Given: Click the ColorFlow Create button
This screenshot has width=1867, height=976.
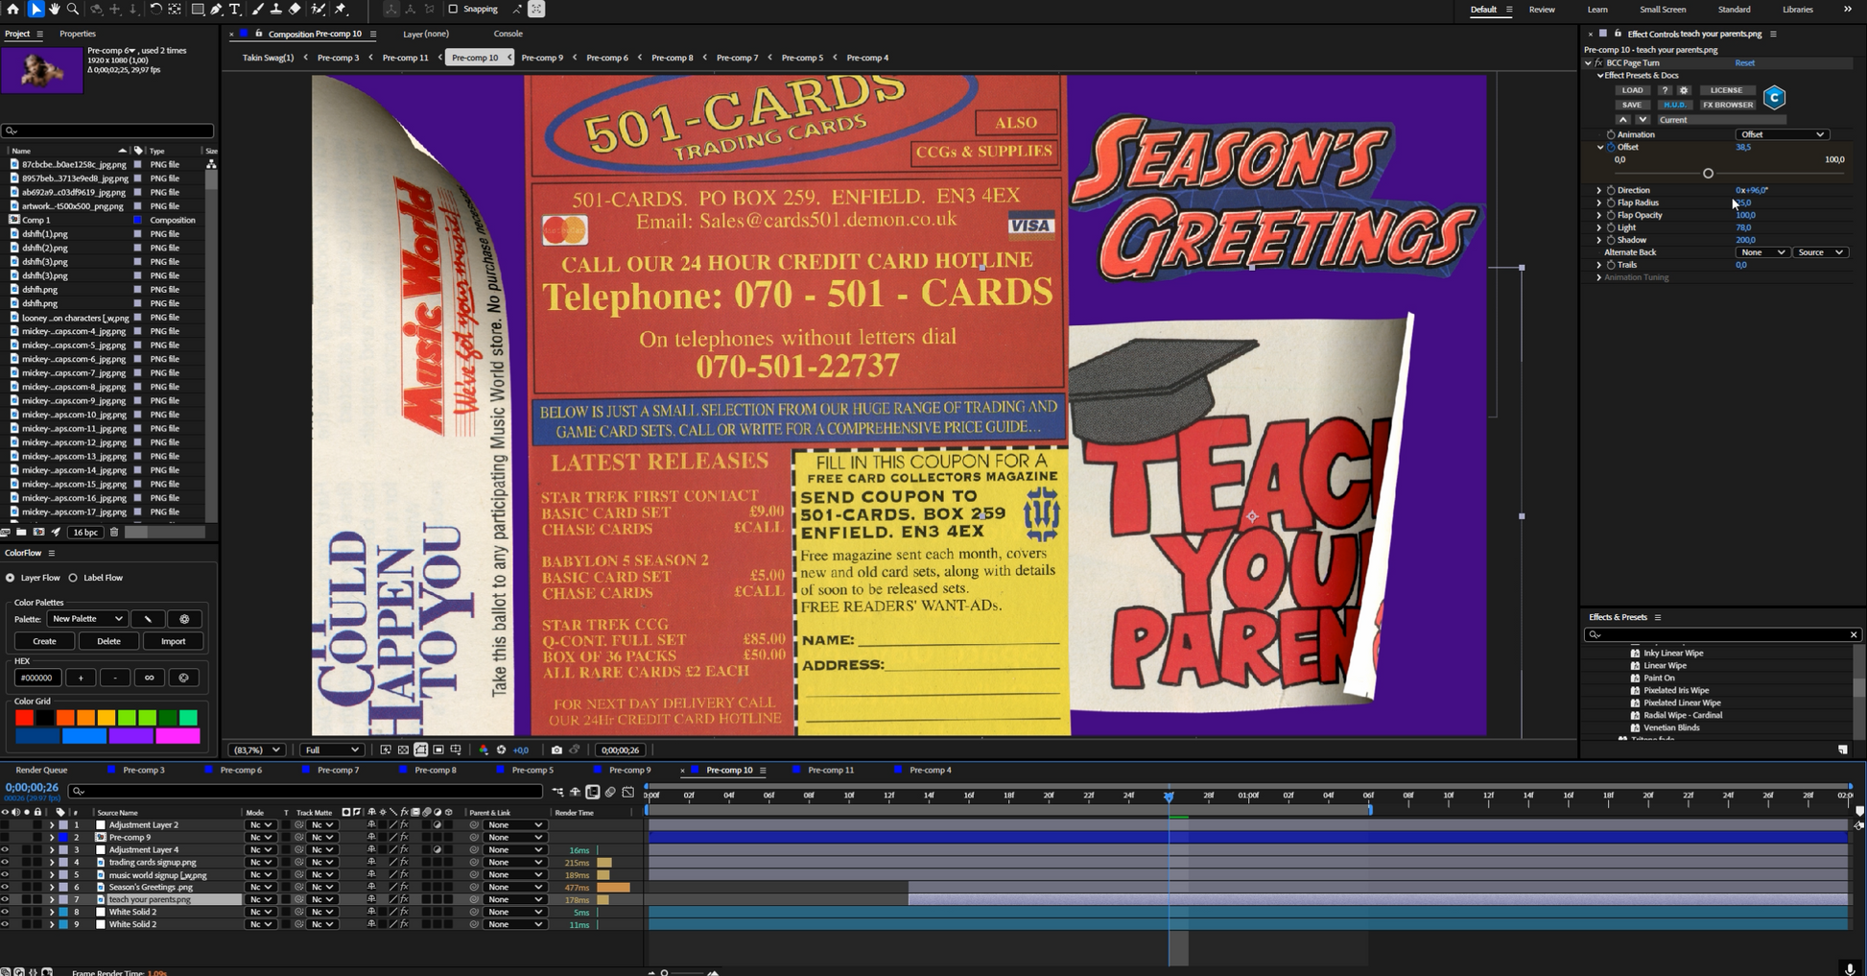Looking at the screenshot, I should (x=44, y=641).
